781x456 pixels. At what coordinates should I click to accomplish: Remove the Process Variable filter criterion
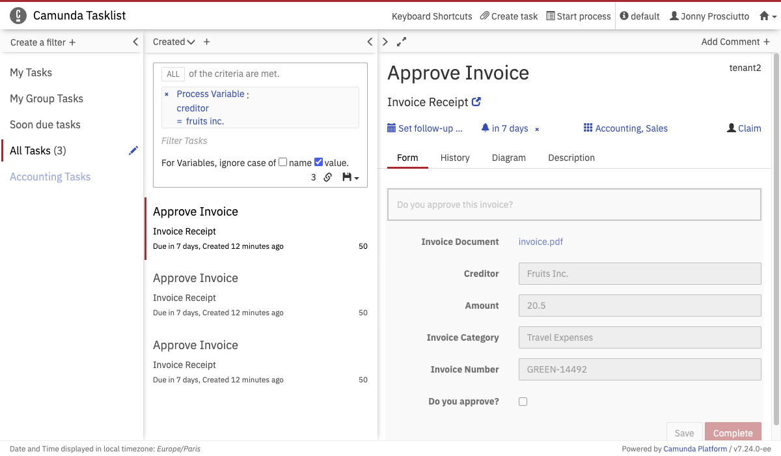[167, 94]
